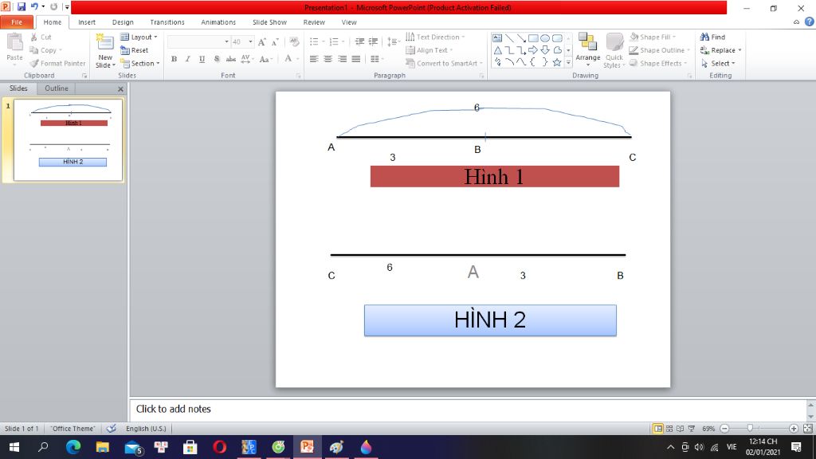The image size is (816, 459).
Task: Click Fit slide to current window
Action: point(808,428)
